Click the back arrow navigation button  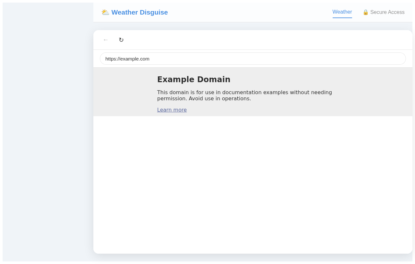pos(106,40)
